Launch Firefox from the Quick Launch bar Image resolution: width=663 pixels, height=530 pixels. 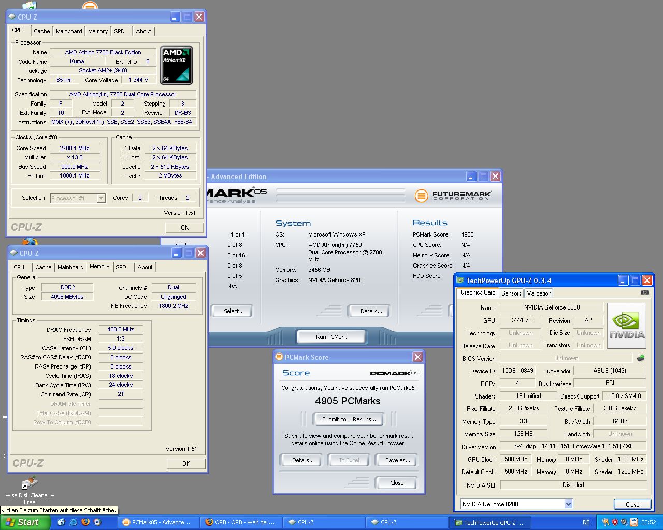(85, 522)
